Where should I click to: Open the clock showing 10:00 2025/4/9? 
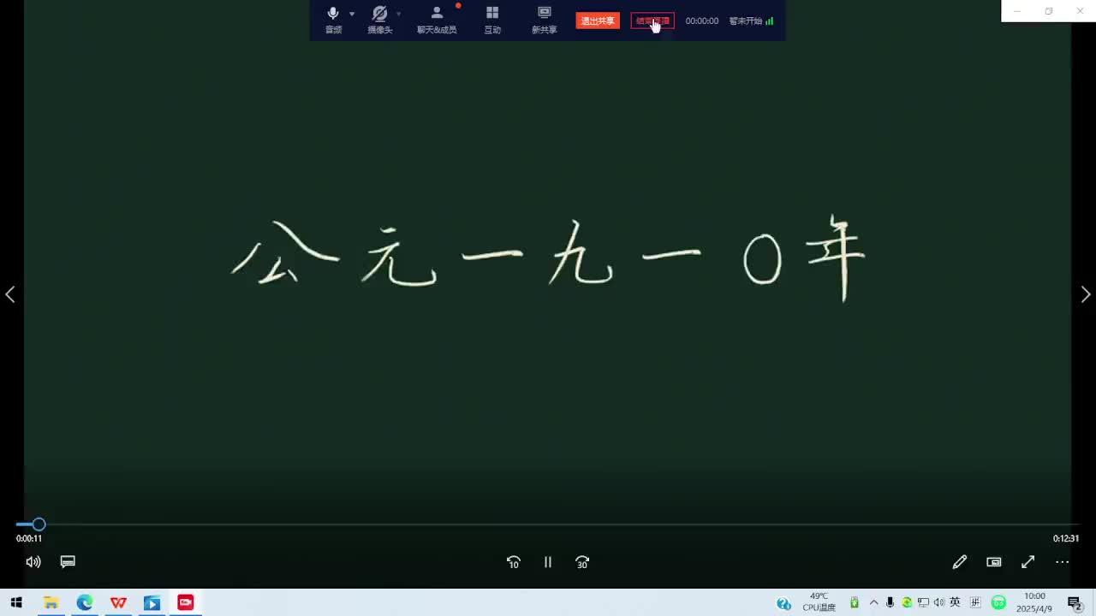click(1034, 602)
